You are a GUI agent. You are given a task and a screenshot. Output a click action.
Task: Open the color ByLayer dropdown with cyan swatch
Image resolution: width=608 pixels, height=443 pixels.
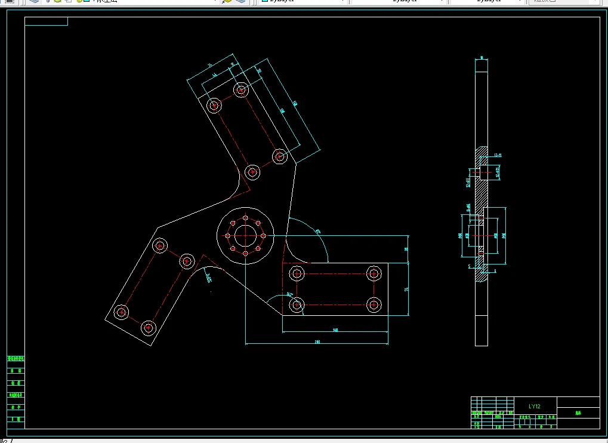tap(303, 2)
